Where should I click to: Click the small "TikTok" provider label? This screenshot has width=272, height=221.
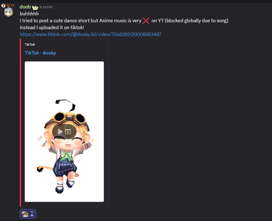click(30, 45)
